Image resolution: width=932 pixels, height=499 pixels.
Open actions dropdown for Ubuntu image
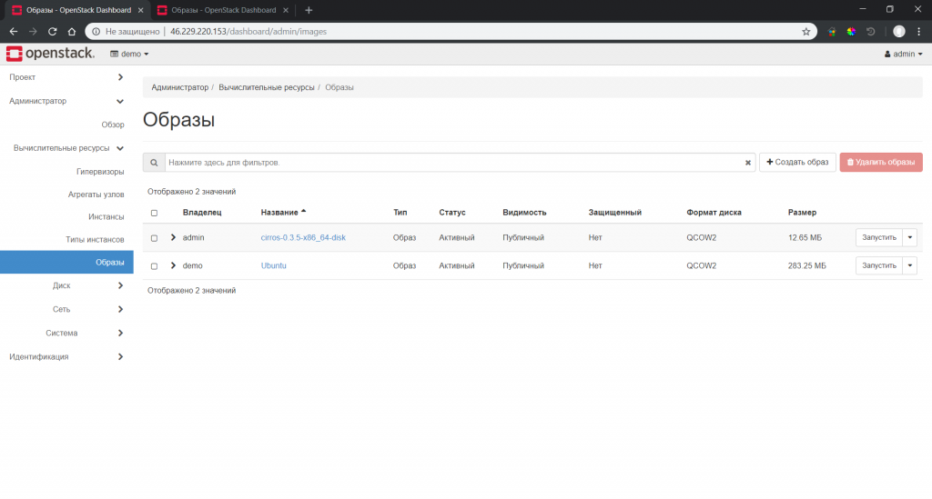pyautogui.click(x=910, y=265)
